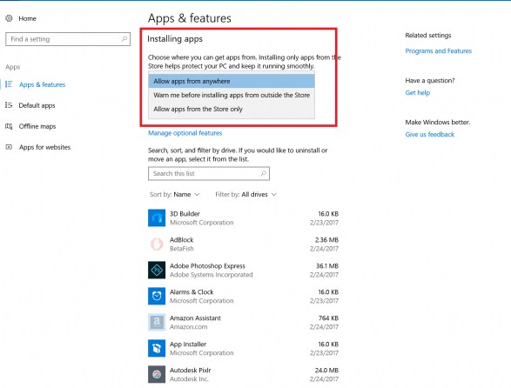Open the Filter by All drives dropdown
The width and height of the screenshot is (511, 388).
[x=246, y=195]
